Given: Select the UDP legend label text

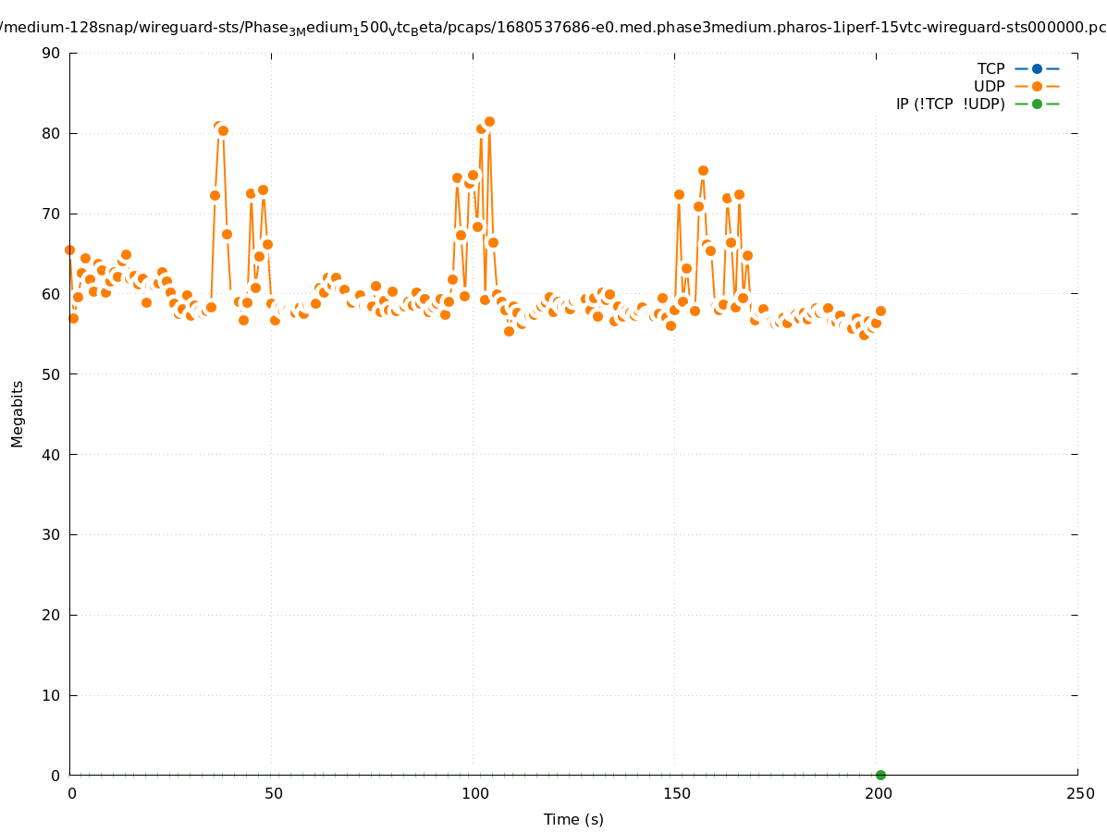Looking at the screenshot, I should pyautogui.click(x=989, y=86).
